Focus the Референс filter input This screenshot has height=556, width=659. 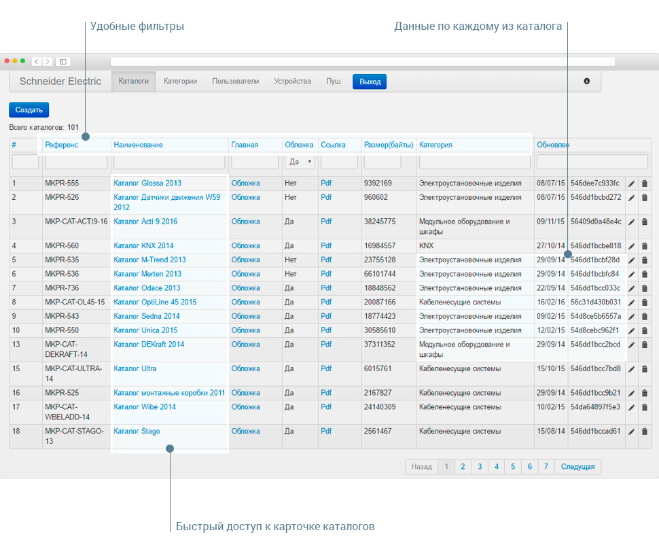(76, 162)
